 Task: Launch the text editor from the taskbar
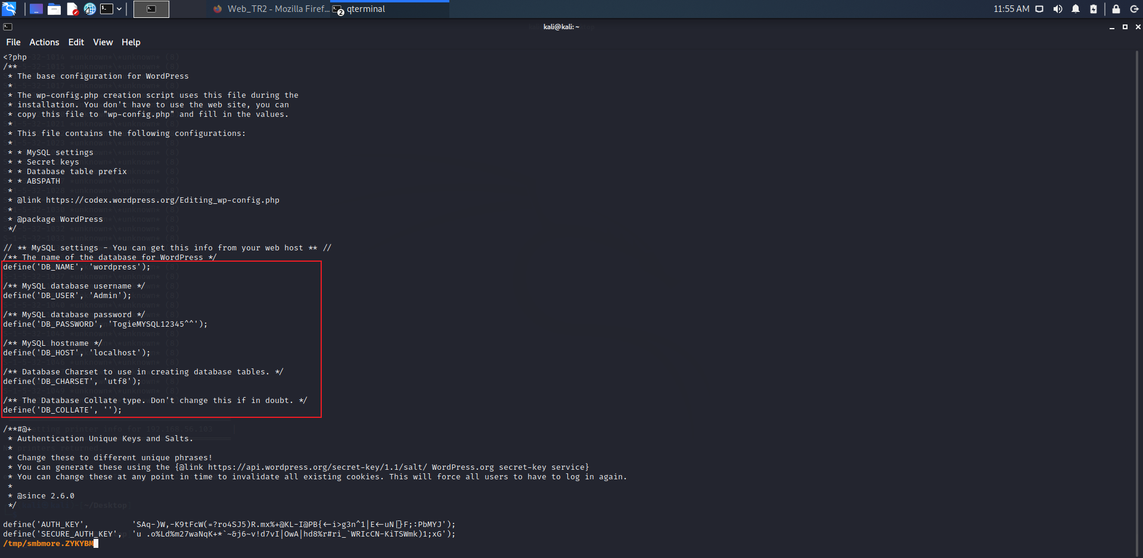[x=72, y=9]
